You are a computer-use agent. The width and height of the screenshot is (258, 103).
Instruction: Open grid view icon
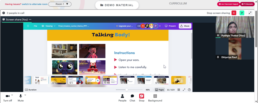pos(179,90)
